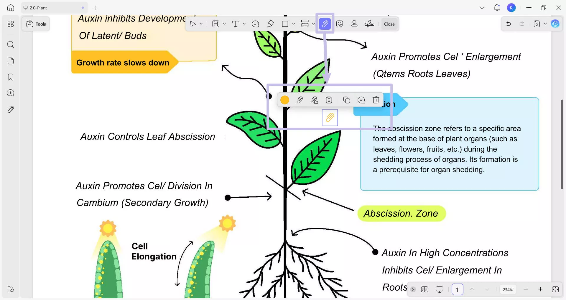566x300 pixels.
Task: Open the Attachments panel in left sidebar
Action: point(11,109)
